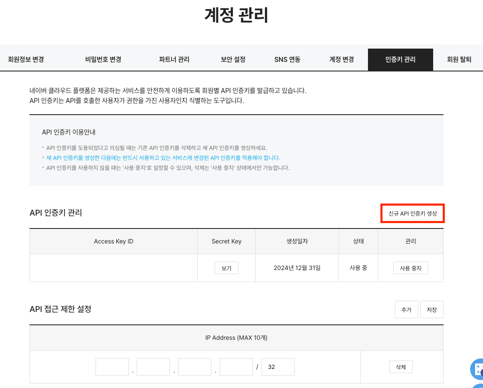
Task: Save access restriction with 저장 button
Action: pyautogui.click(x=432, y=309)
